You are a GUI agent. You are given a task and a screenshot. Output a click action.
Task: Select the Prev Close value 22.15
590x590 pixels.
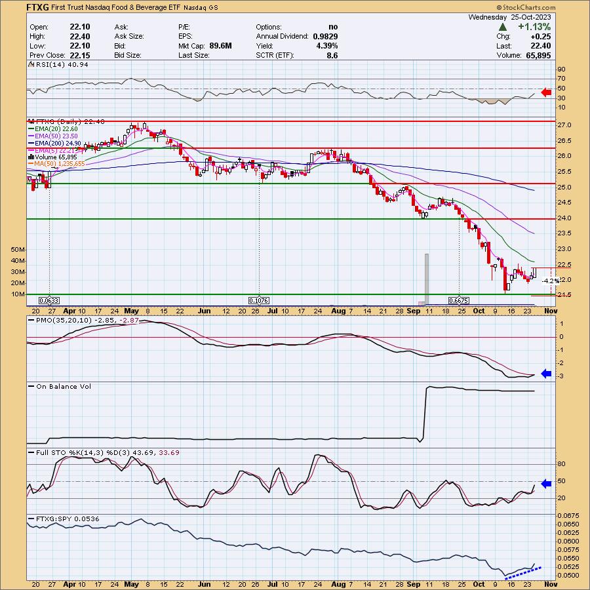pyautogui.click(x=80, y=55)
